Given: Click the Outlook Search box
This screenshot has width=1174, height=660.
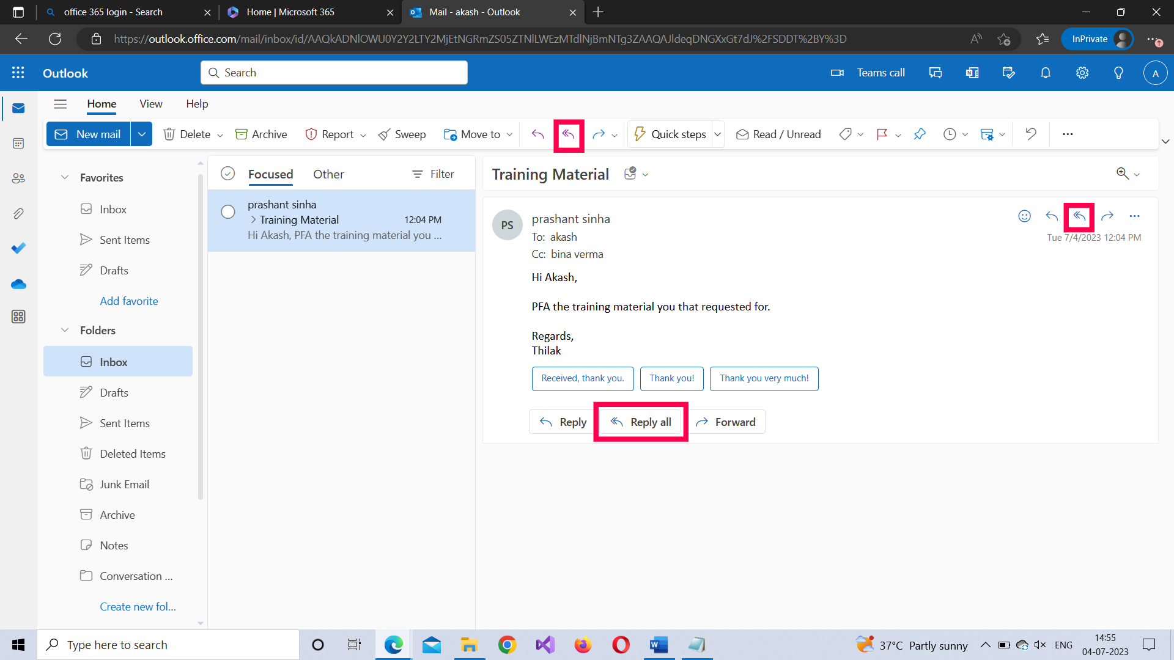Looking at the screenshot, I should 334,73.
